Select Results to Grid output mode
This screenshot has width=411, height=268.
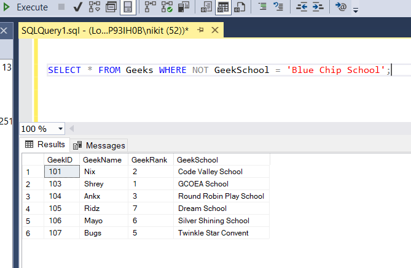pos(223,7)
